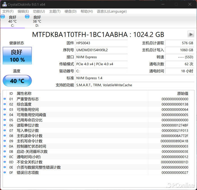Click status dot for attribute 0A 控制器忙状态时间

click(5, 146)
